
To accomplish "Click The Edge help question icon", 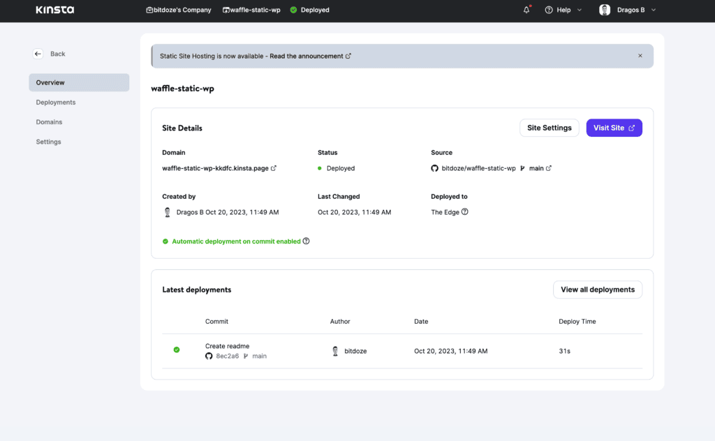I will point(464,212).
